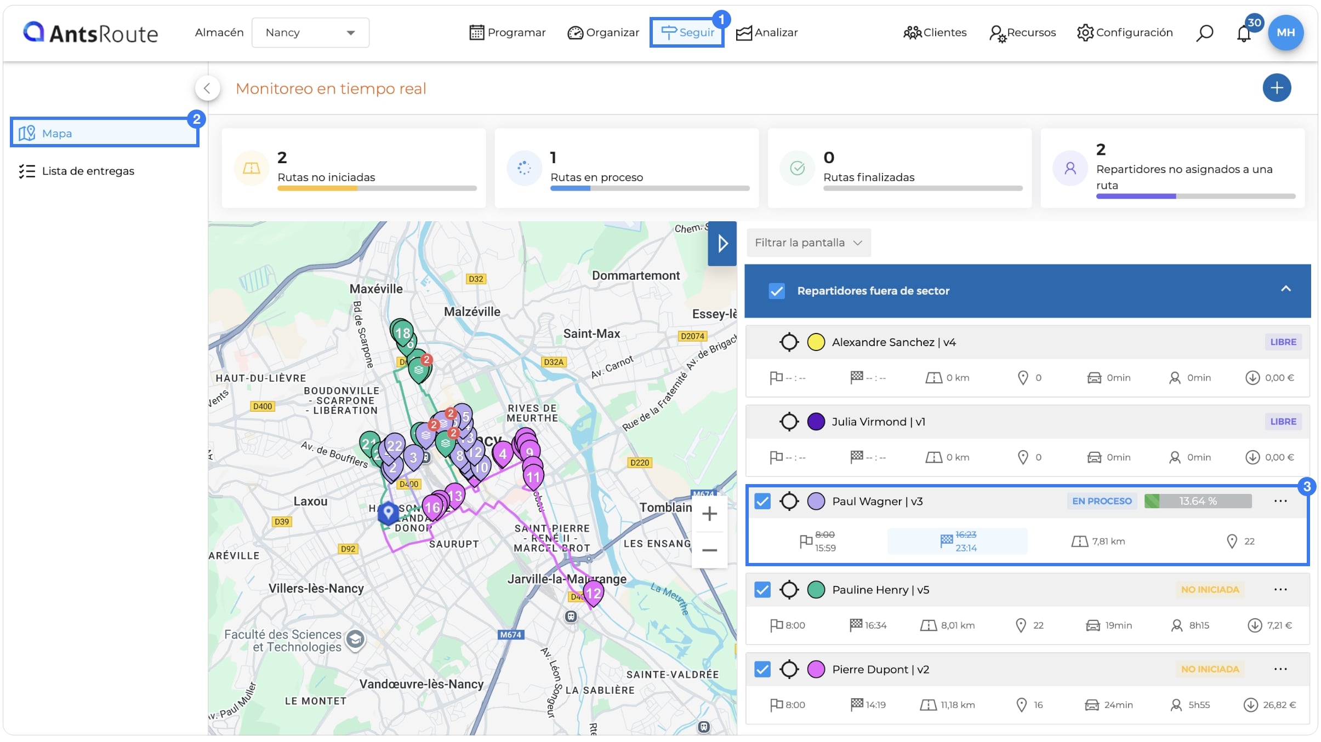Click the AntsRoute logo
This screenshot has height=742, width=1321.
[90, 33]
